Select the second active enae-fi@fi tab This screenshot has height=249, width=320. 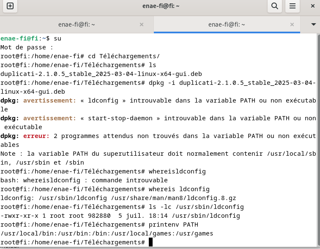227,24
